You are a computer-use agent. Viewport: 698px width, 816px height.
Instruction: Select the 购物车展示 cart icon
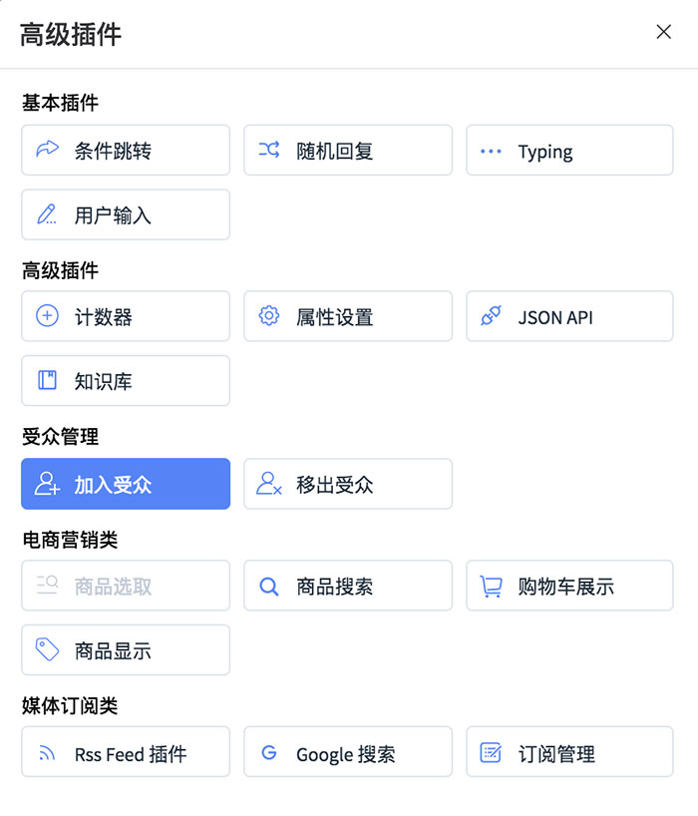pyautogui.click(x=491, y=586)
